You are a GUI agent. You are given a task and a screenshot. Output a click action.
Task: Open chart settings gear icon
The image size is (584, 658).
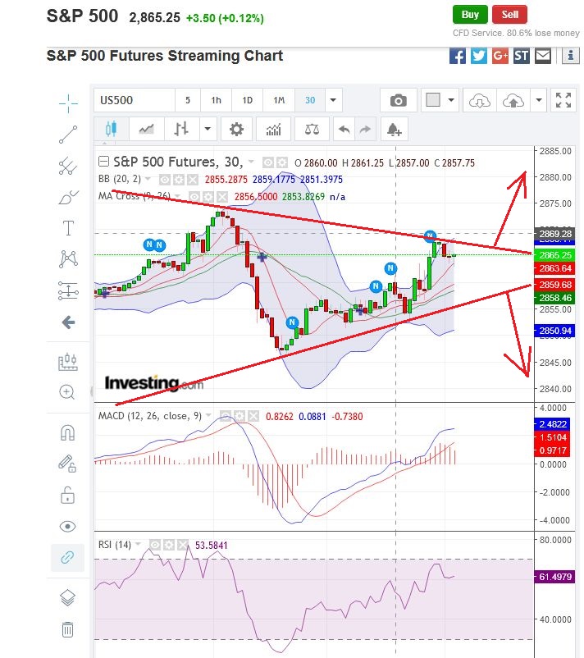(x=236, y=129)
